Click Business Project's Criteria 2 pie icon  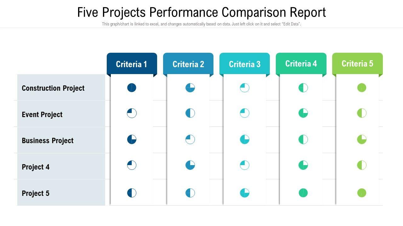(x=190, y=139)
